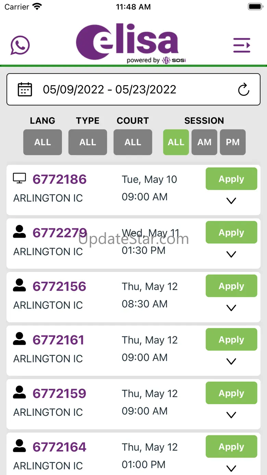Open the TYPE filter dropdown
267x475 pixels.
(88, 142)
